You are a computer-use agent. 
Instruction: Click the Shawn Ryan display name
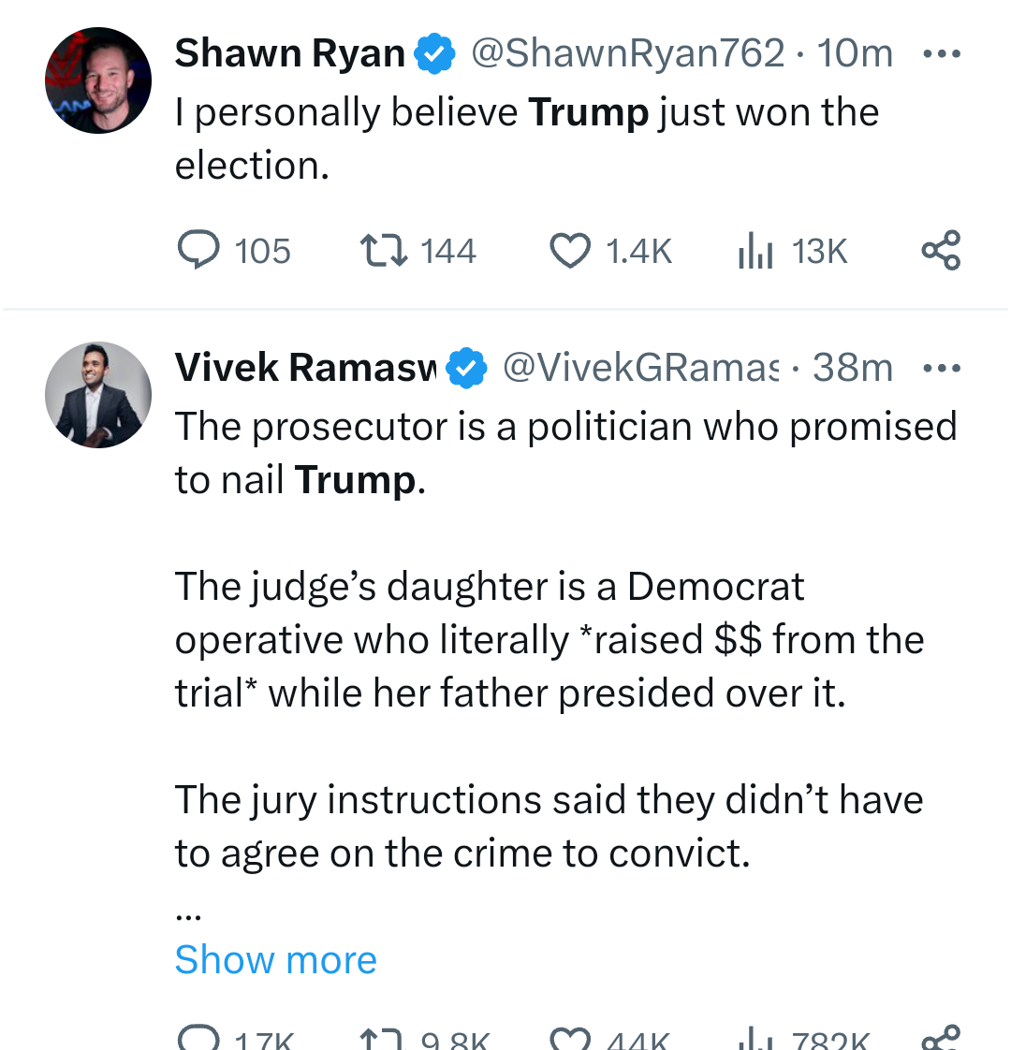pos(289,54)
